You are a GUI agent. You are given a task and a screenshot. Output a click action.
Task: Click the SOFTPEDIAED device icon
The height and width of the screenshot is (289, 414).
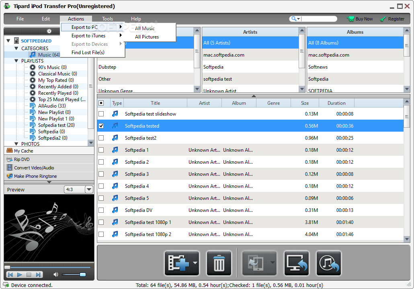click(16, 41)
